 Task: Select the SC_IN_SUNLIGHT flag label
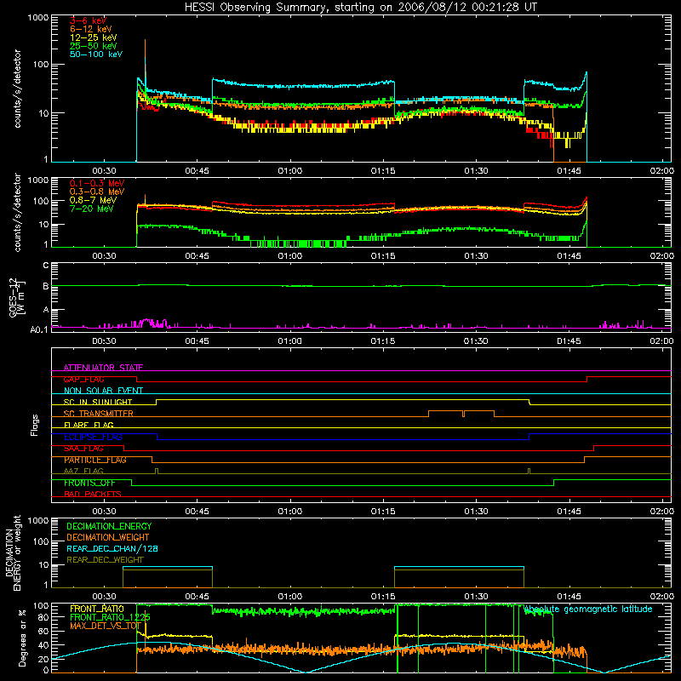pyautogui.click(x=98, y=402)
